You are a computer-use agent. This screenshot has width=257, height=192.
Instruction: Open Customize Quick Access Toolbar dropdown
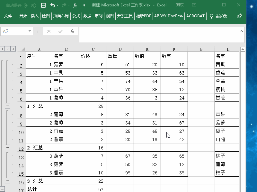pos(84,5)
